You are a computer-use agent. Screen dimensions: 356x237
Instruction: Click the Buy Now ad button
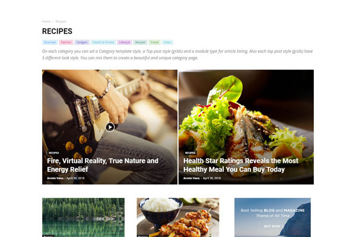pos(272,226)
